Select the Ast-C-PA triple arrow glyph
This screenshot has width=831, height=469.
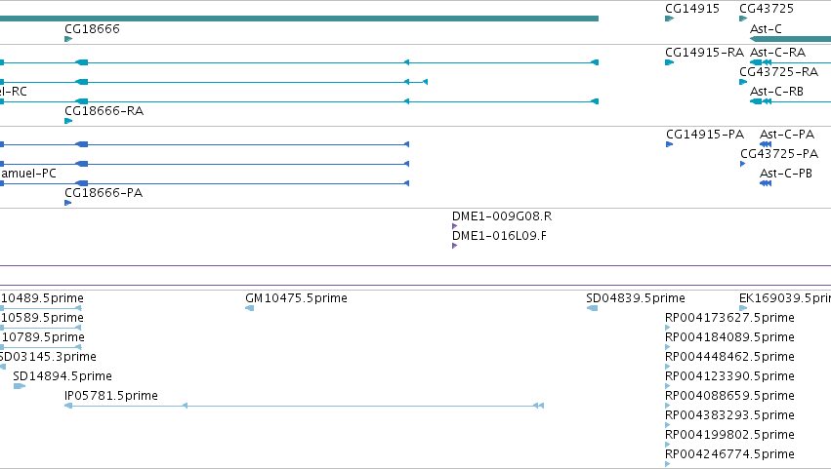coord(766,144)
